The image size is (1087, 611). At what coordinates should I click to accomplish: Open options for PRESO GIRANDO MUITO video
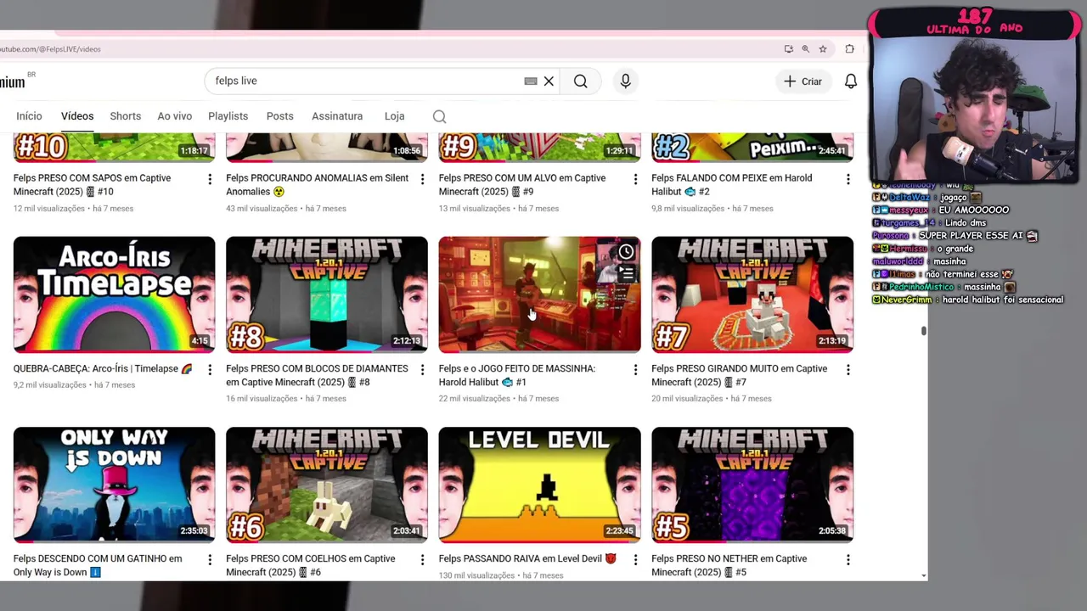point(848,370)
